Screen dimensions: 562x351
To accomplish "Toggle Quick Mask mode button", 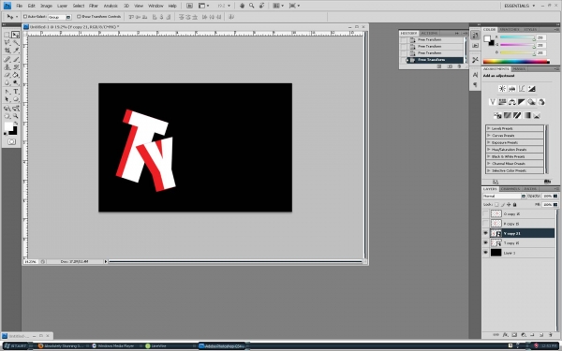I will coord(11,142).
